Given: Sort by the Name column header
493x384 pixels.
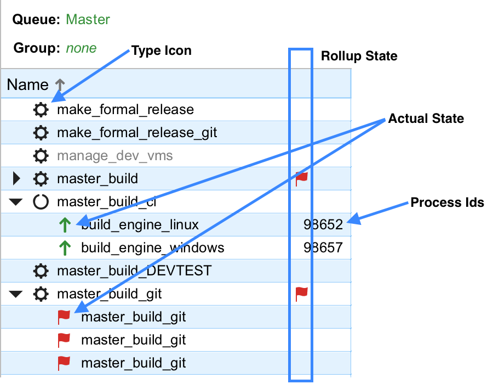Looking at the screenshot, I should coord(28,85).
